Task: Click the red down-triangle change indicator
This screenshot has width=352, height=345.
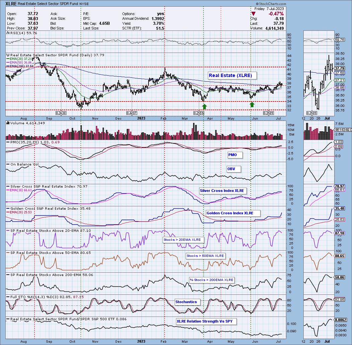Action: [x=253, y=14]
